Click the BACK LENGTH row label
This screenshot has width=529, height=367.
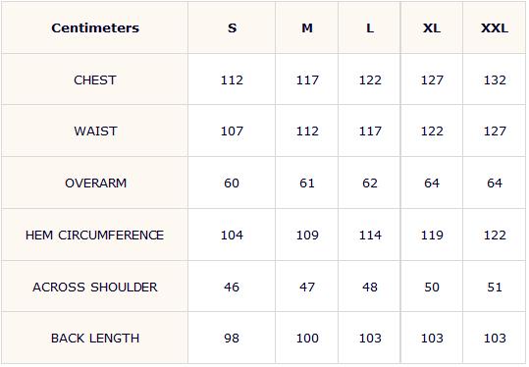(95, 338)
